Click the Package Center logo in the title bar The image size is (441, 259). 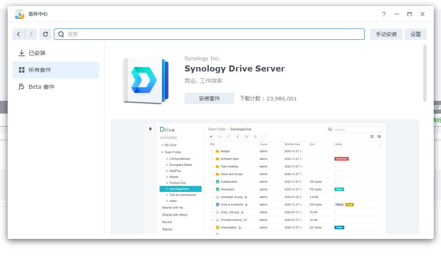tap(20, 14)
